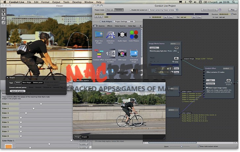
Task: Click the Animation Curves node icon
Action: 111,35
